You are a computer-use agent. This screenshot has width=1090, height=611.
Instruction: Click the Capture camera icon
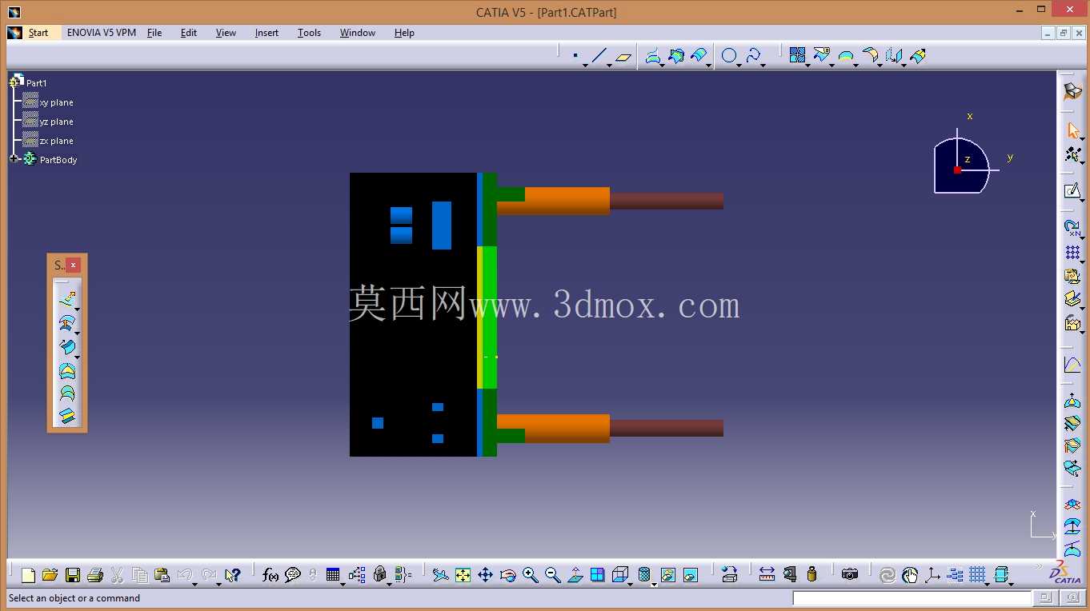[850, 574]
